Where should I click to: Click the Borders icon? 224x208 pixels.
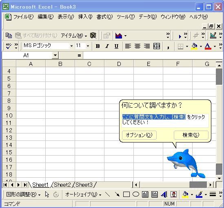(x=180, y=46)
